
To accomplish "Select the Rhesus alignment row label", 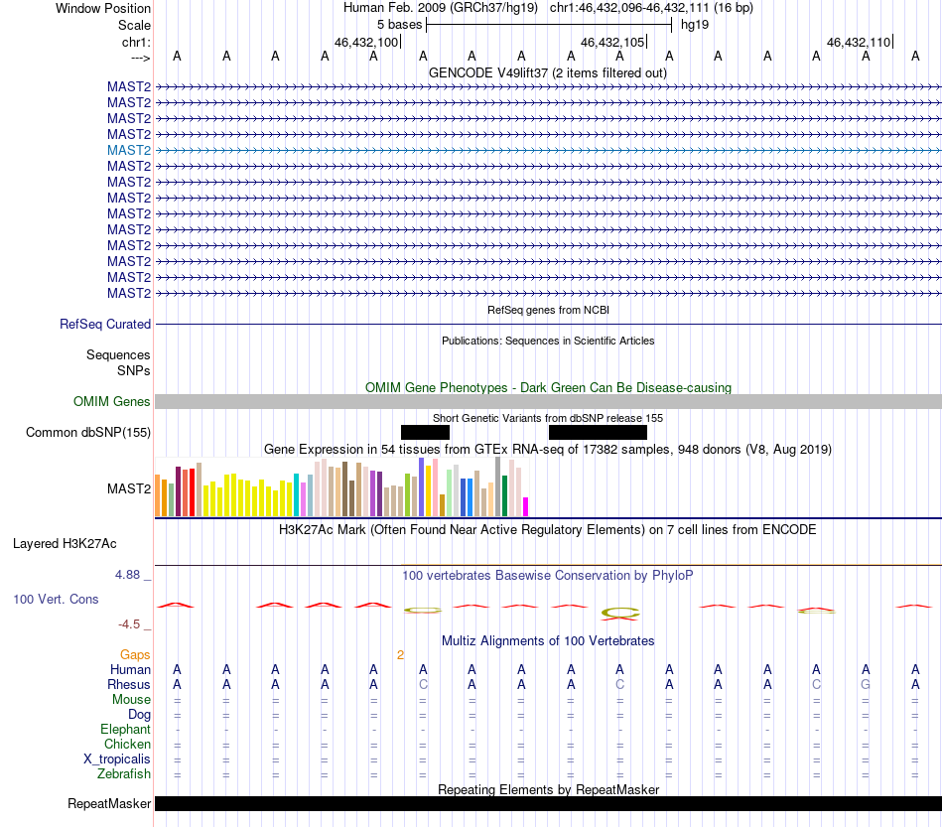I will (129, 684).
